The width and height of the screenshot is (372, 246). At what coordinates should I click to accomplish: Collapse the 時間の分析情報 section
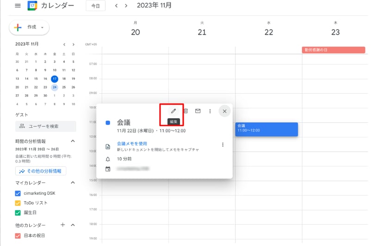coord(73,141)
